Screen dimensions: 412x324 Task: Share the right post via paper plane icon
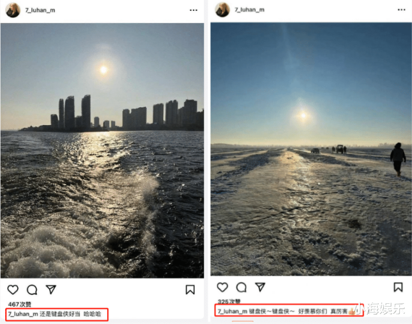tap(260, 287)
